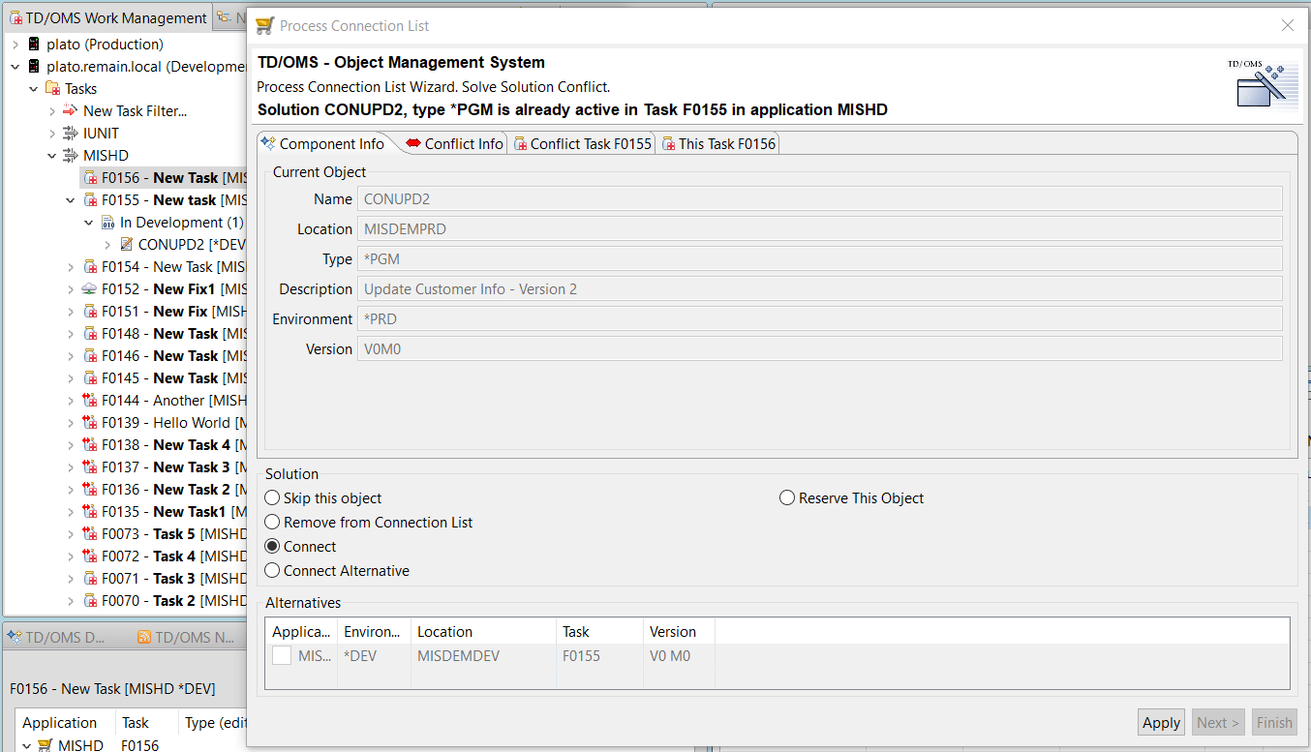Click the F0156 New Task icon in tree
The height and width of the screenshot is (752, 1311).
click(x=90, y=178)
